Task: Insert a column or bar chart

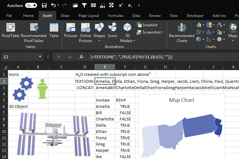Action: (x=200, y=25)
